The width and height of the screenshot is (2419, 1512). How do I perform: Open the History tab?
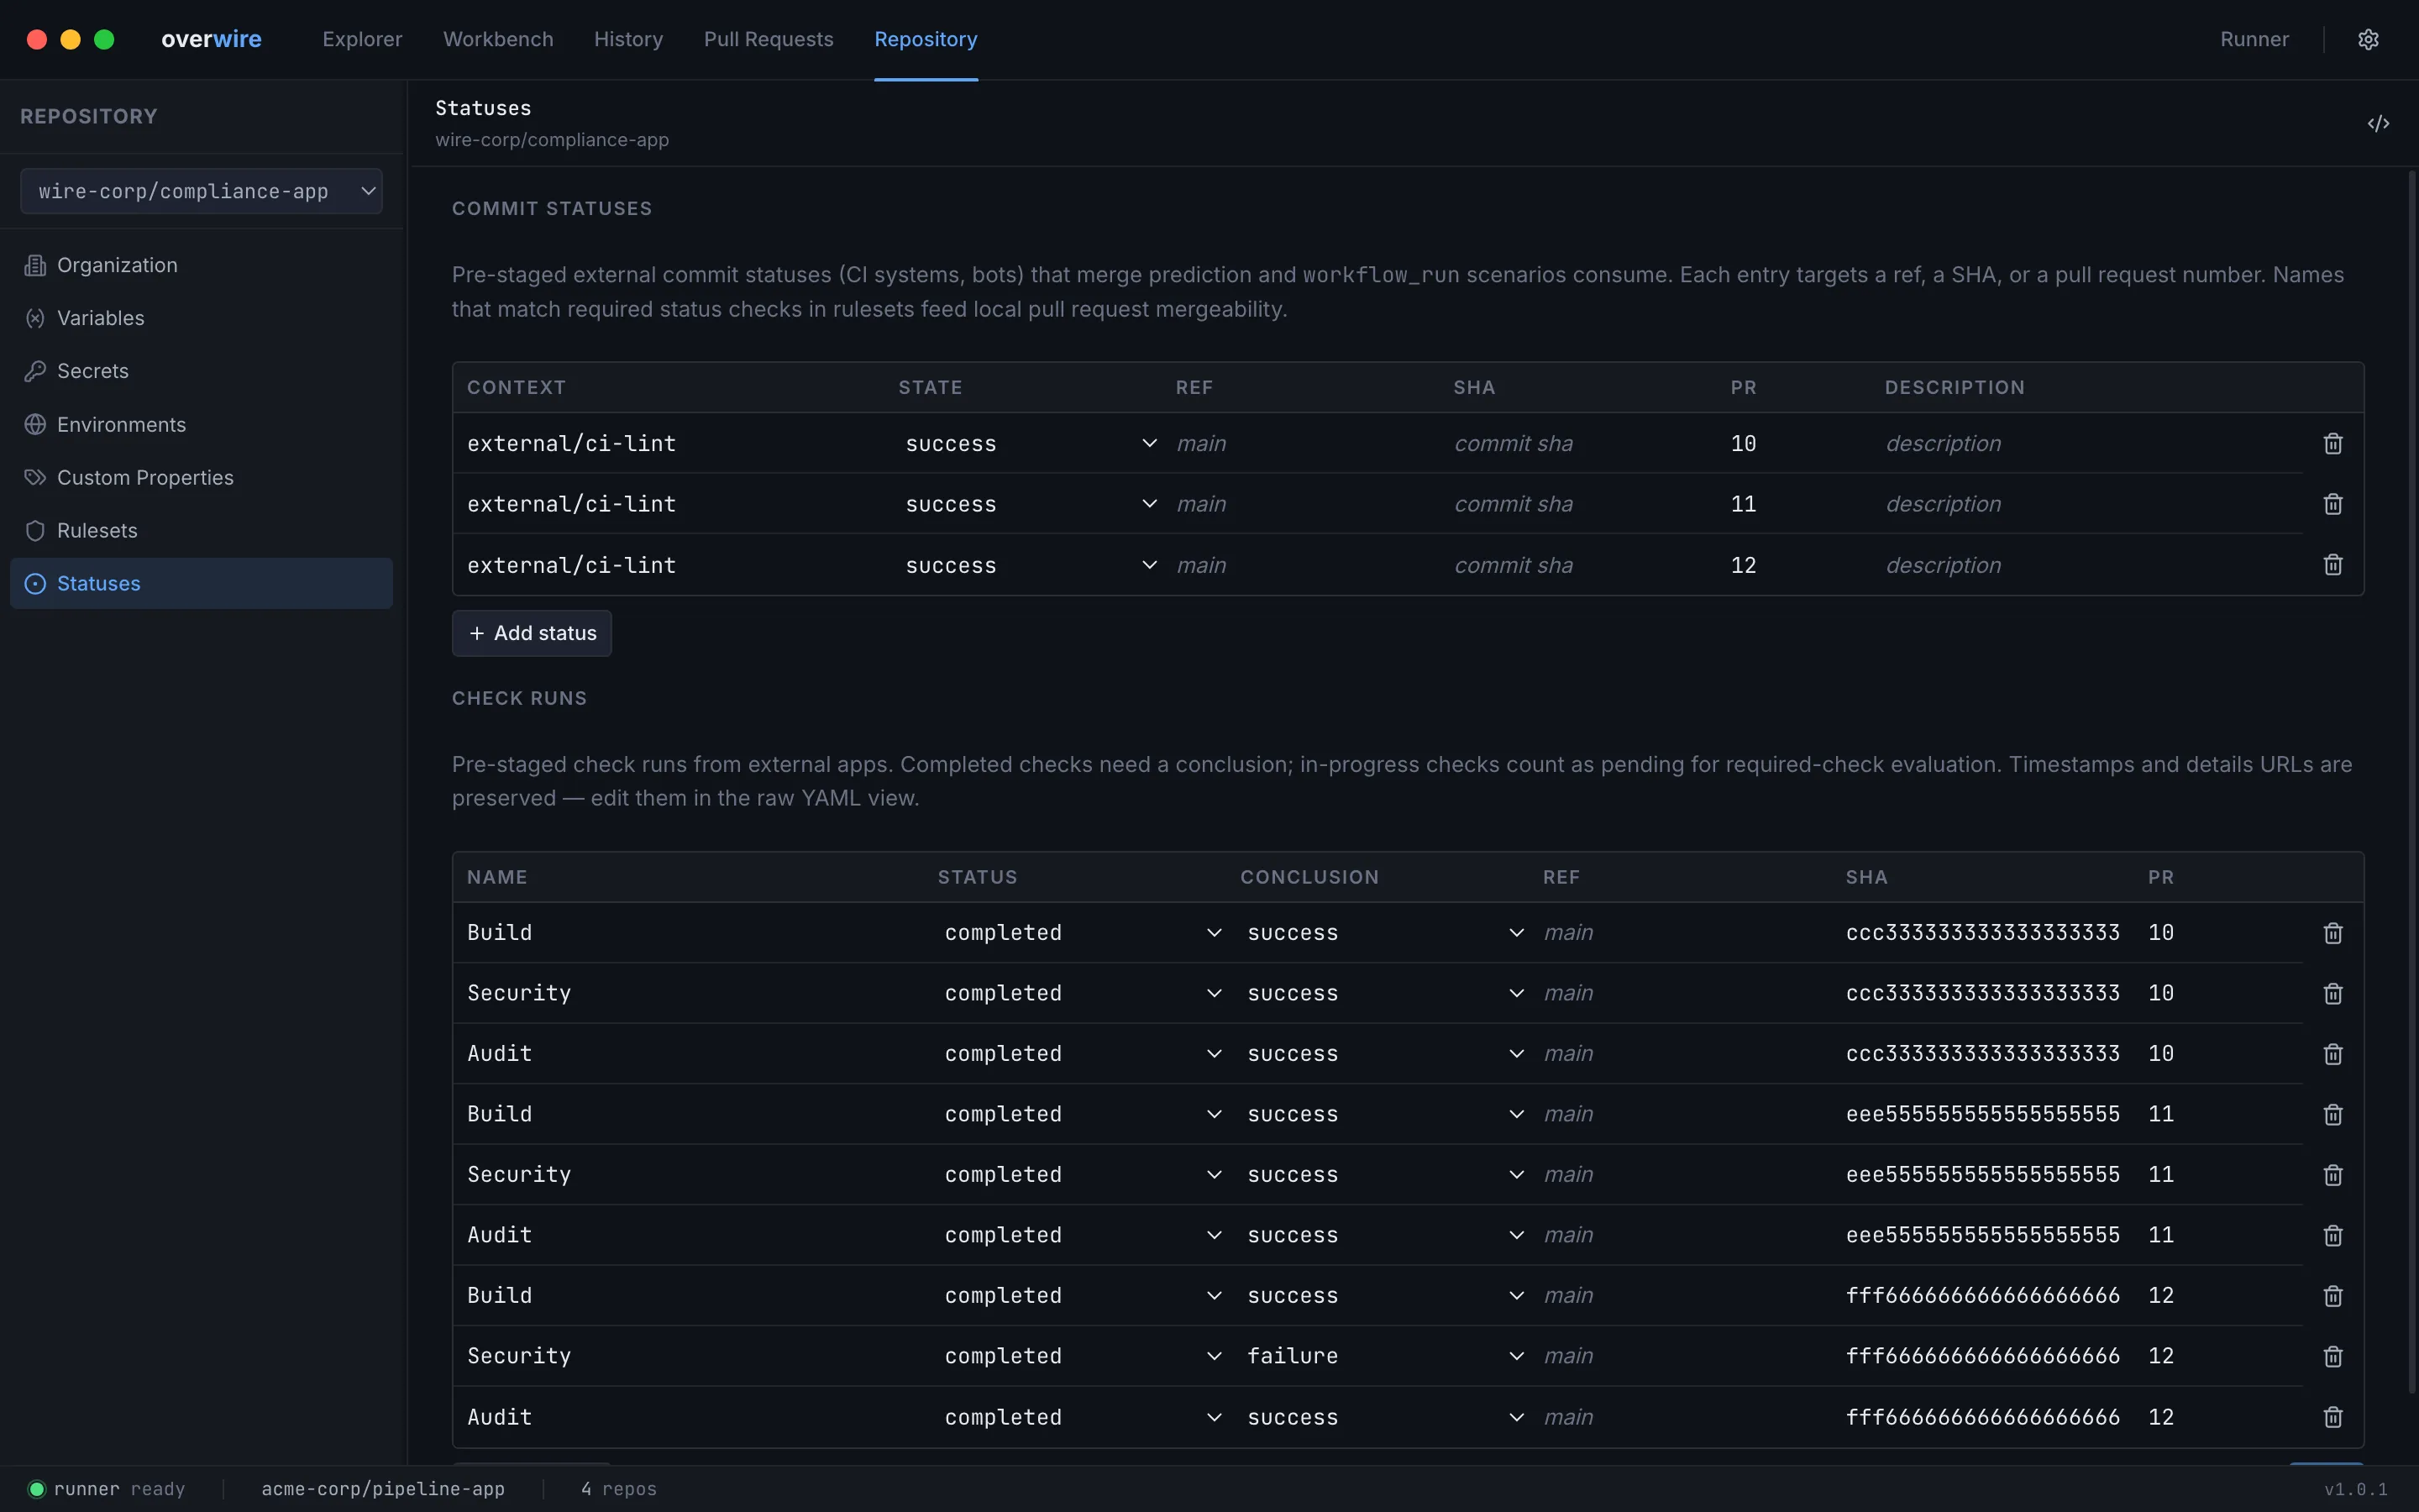tap(627, 39)
